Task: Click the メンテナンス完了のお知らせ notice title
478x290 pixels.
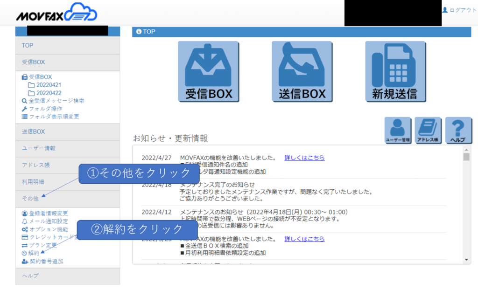Action: point(218,185)
